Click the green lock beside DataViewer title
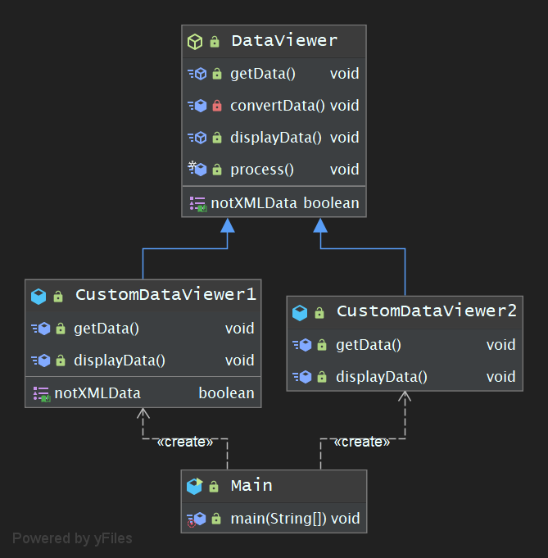The height and width of the screenshot is (558, 548). pos(215,42)
